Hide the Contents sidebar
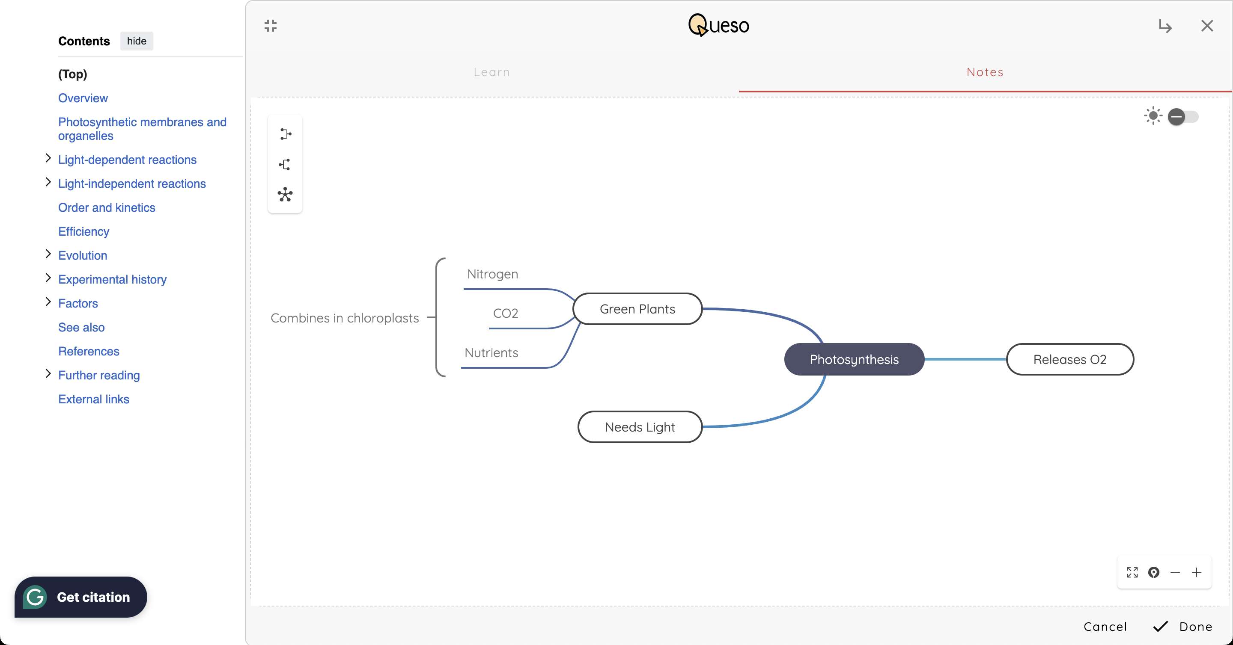 pos(137,41)
